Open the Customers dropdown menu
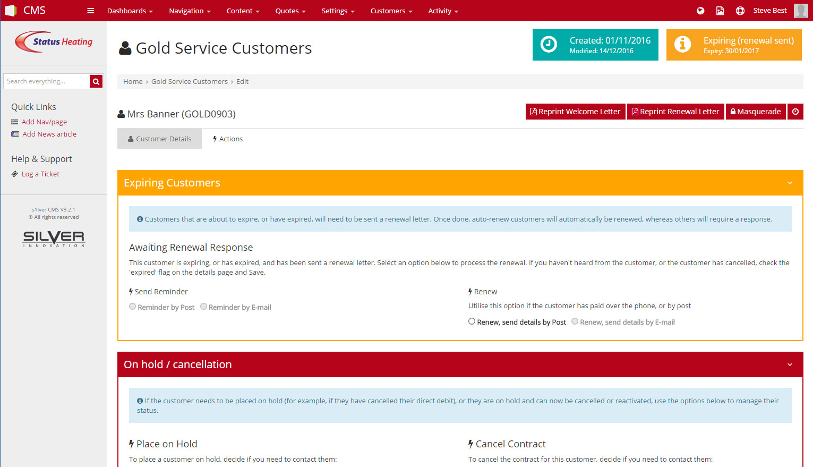Viewport: 813px width, 467px height. [x=391, y=11]
